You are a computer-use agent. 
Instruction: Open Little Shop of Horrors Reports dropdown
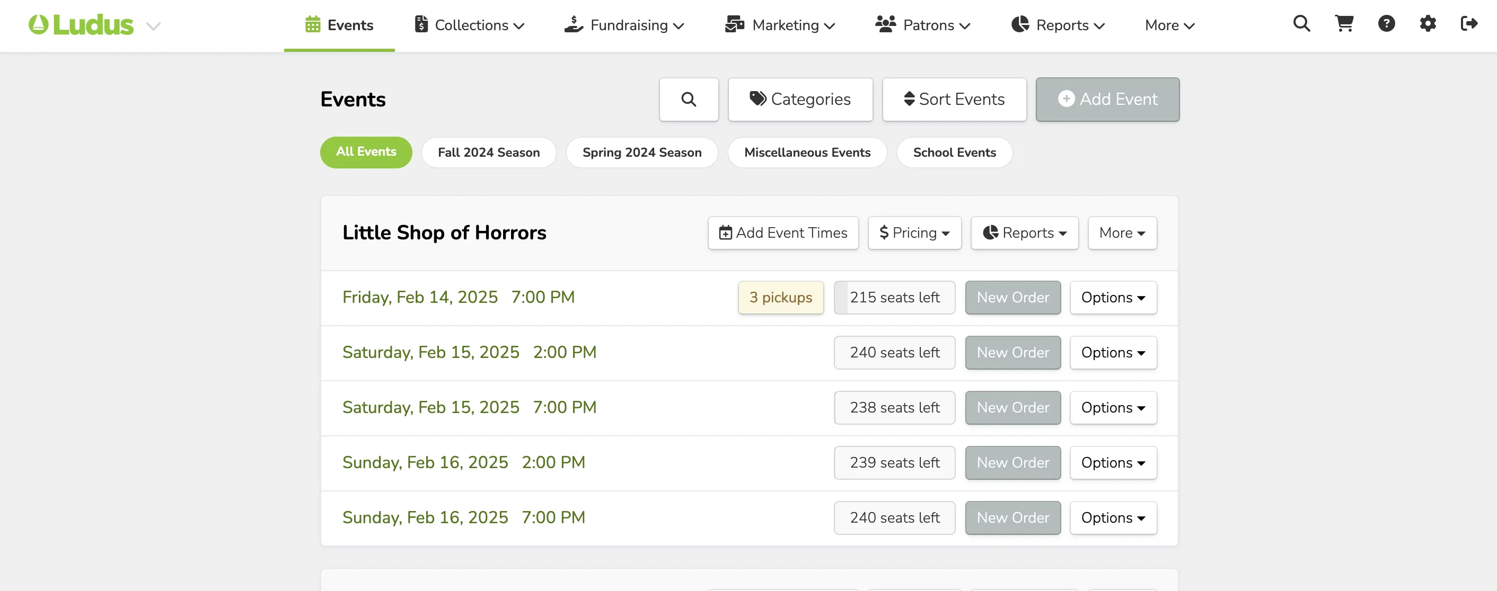point(1025,233)
